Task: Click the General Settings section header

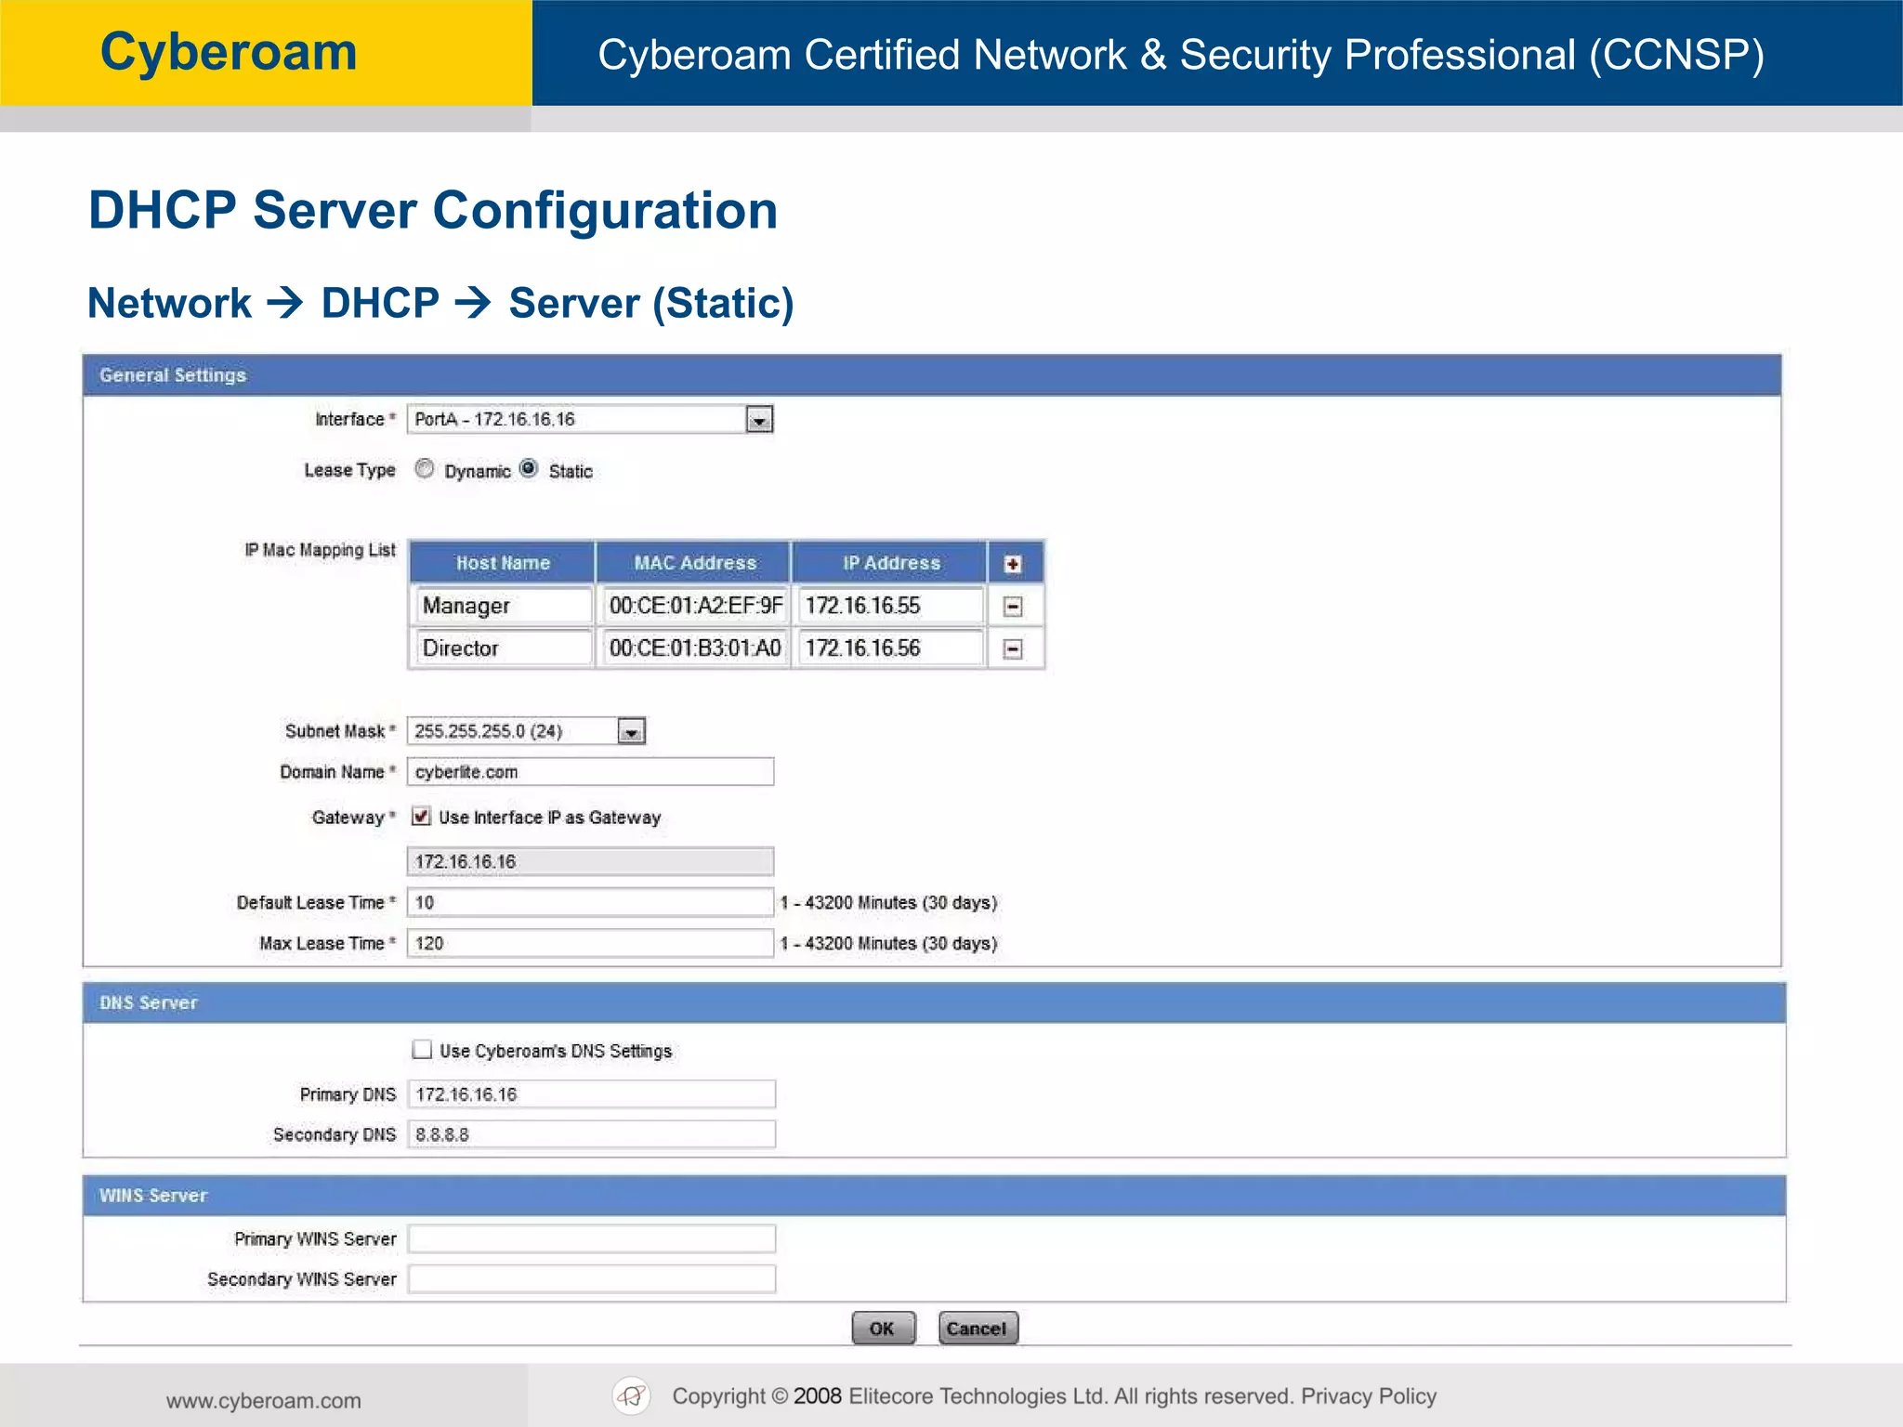Action: coord(932,375)
